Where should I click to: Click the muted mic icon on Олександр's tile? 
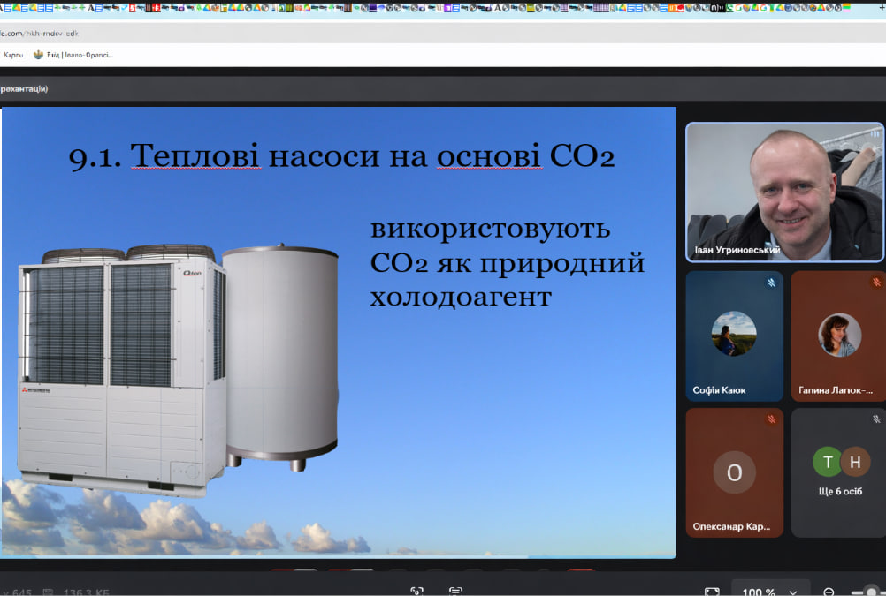(x=771, y=419)
